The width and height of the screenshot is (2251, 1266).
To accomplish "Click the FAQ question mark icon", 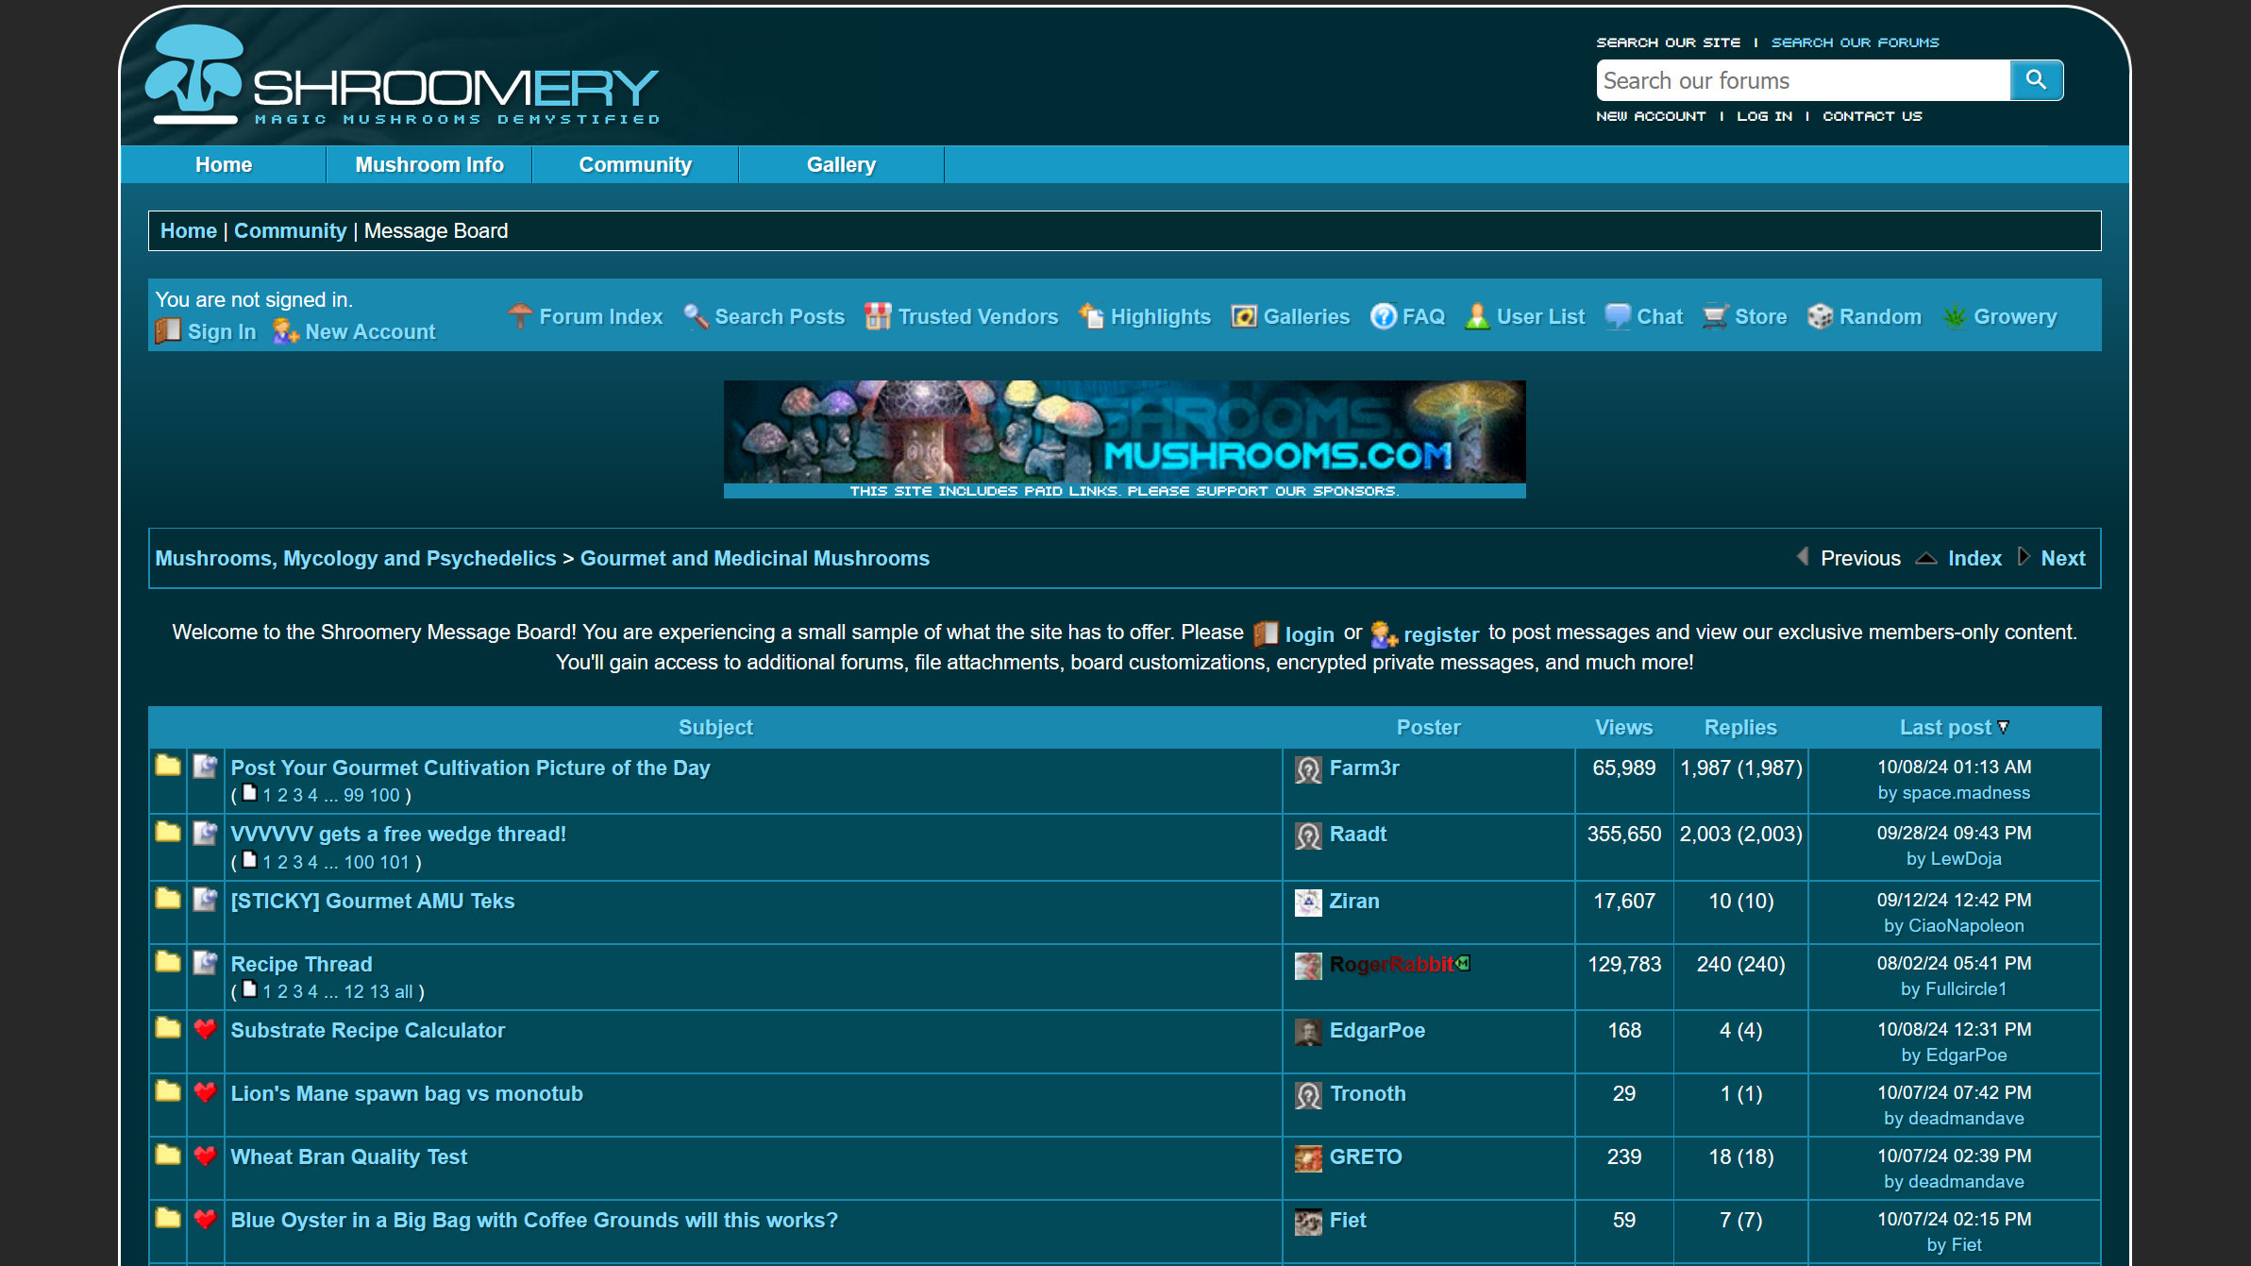I will tap(1383, 316).
